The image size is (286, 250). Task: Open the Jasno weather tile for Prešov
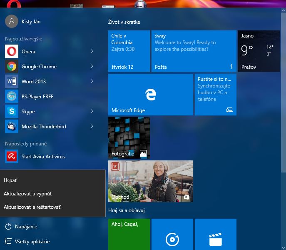[x=259, y=51]
